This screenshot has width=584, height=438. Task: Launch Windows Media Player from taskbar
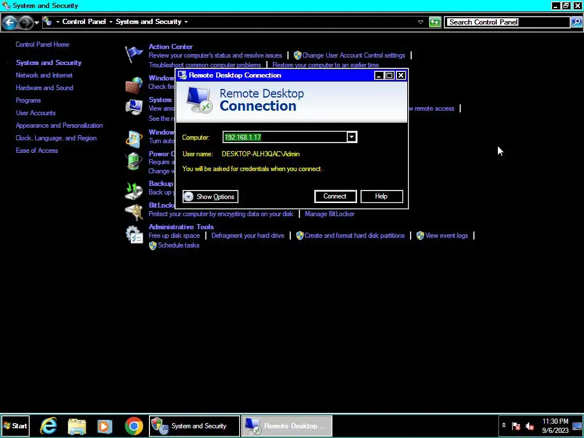(x=105, y=425)
